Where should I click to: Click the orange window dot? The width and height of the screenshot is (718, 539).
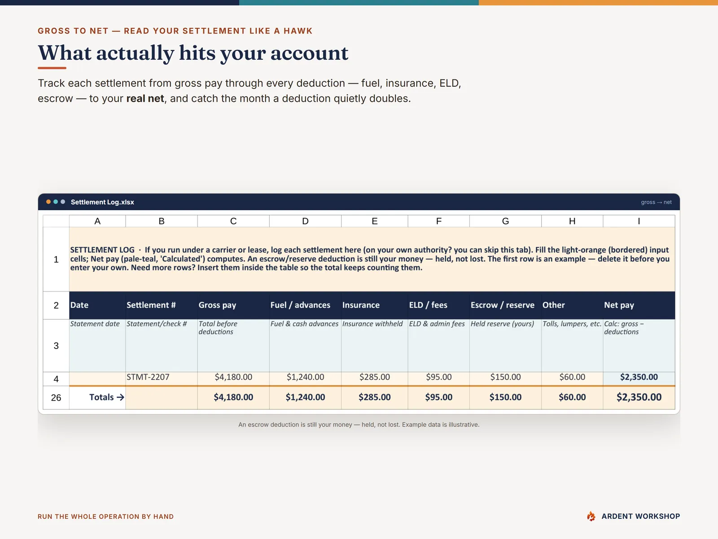point(48,202)
